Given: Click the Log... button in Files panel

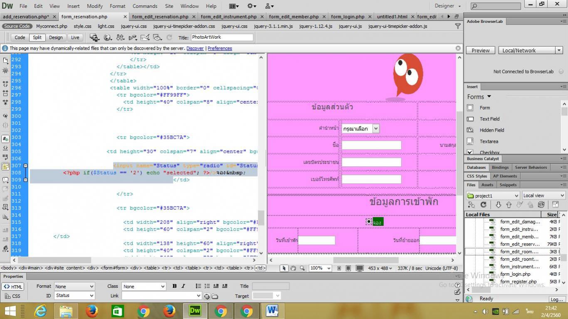Looking at the screenshot, I should (x=556, y=299).
